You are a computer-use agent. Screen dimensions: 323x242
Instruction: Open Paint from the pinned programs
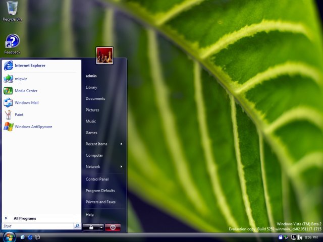coord(19,115)
